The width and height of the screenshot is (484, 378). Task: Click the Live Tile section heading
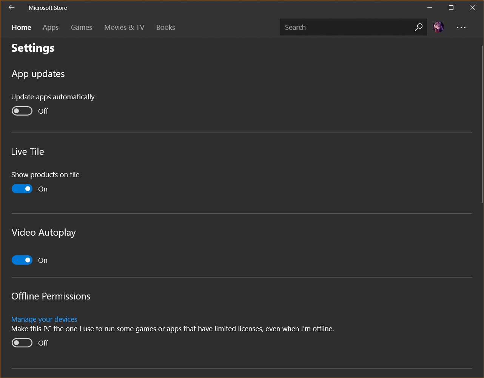[28, 151]
